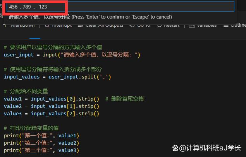Screen dimensions: 246x157
Task: Click the print("第三个值:", value3) line
Action: tap(41, 150)
